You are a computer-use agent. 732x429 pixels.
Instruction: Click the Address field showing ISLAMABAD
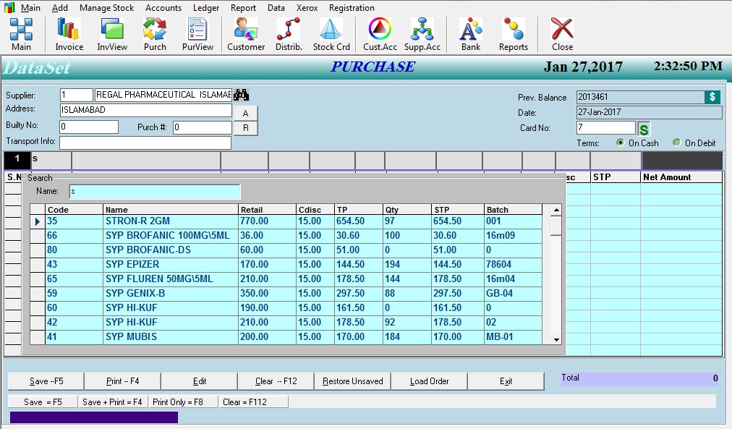[x=146, y=110]
